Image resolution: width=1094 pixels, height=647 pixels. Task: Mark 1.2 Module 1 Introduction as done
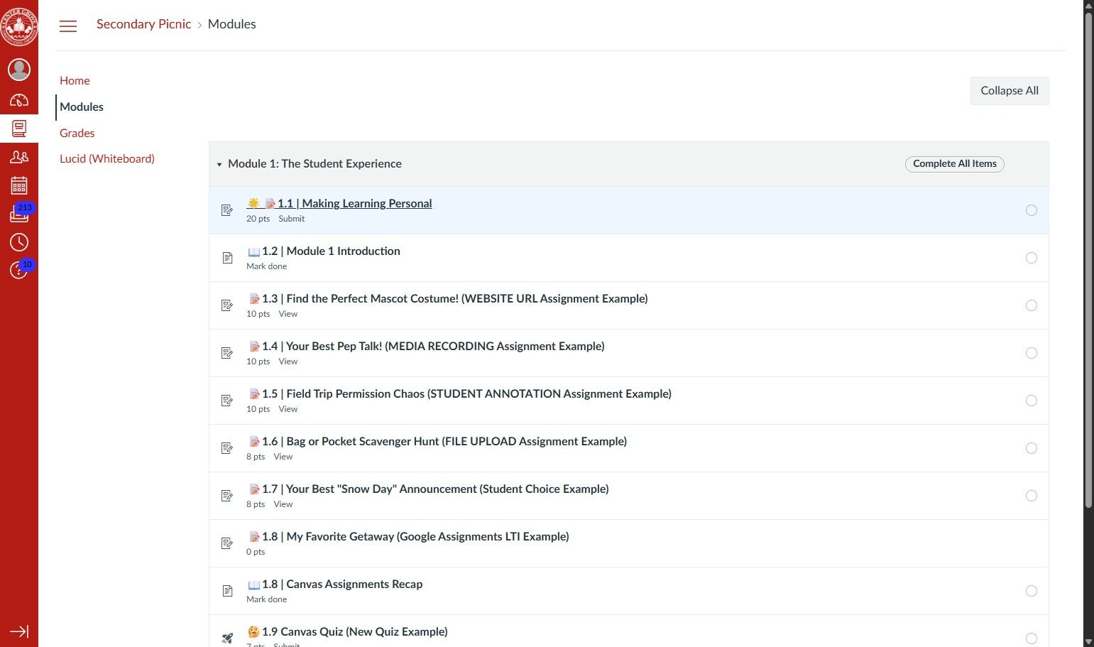tap(1032, 258)
